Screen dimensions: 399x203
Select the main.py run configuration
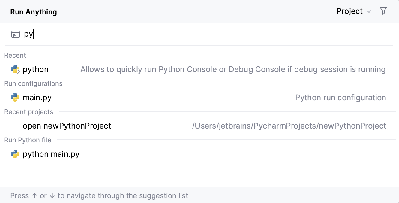click(37, 98)
